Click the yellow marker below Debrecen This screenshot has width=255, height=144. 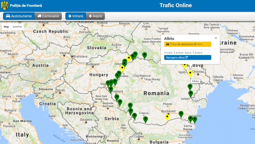(x=122, y=68)
